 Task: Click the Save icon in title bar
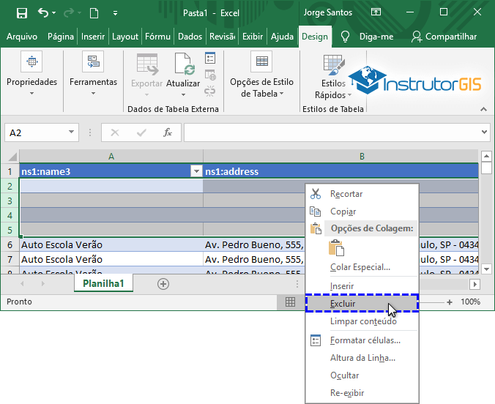[22, 13]
